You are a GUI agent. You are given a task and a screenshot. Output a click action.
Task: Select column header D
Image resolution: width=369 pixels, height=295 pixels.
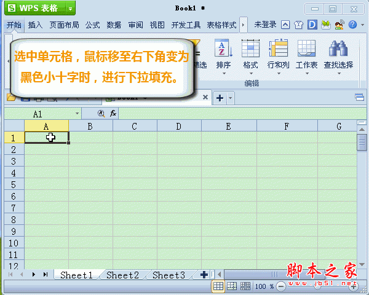click(179, 126)
